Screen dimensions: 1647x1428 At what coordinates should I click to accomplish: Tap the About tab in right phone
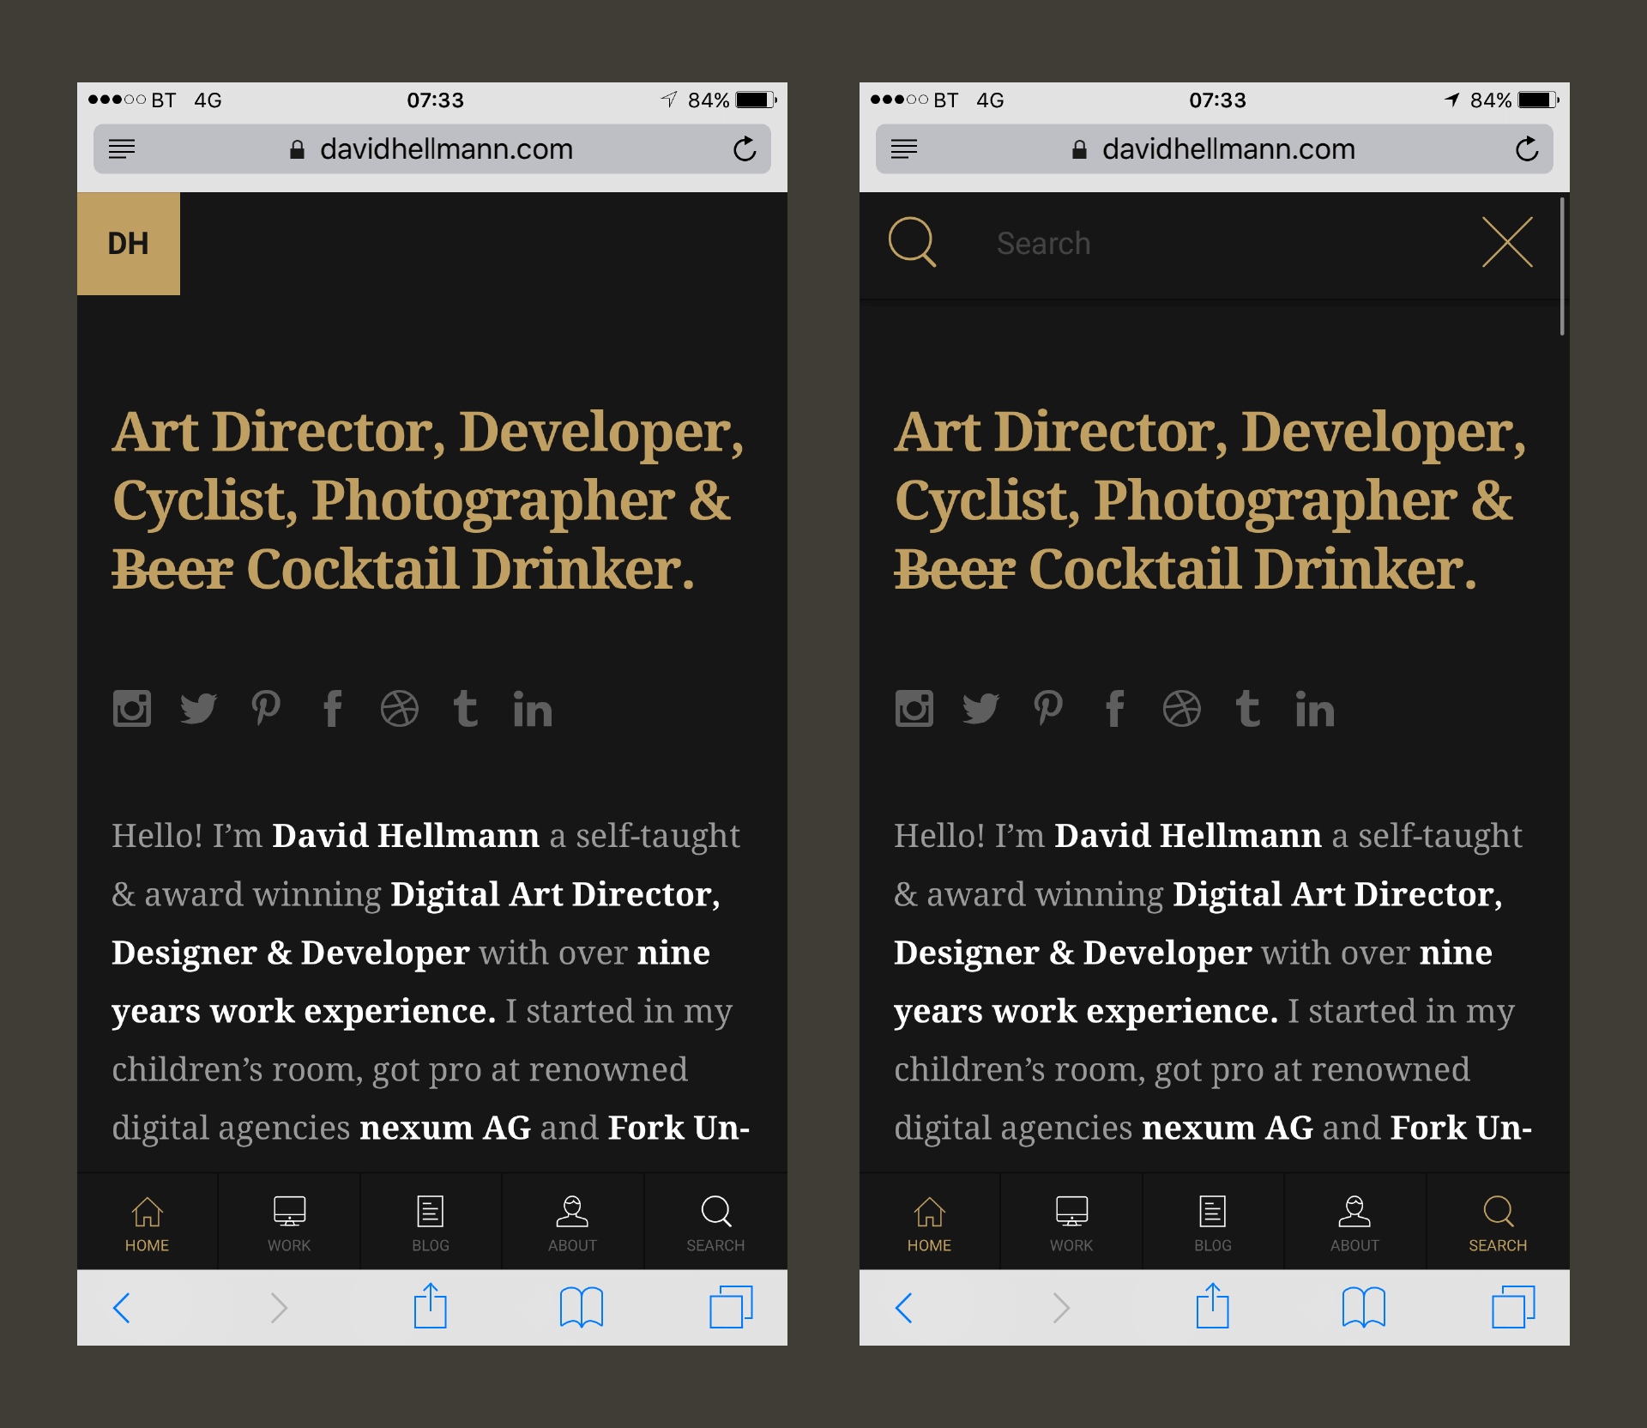1354,1222
